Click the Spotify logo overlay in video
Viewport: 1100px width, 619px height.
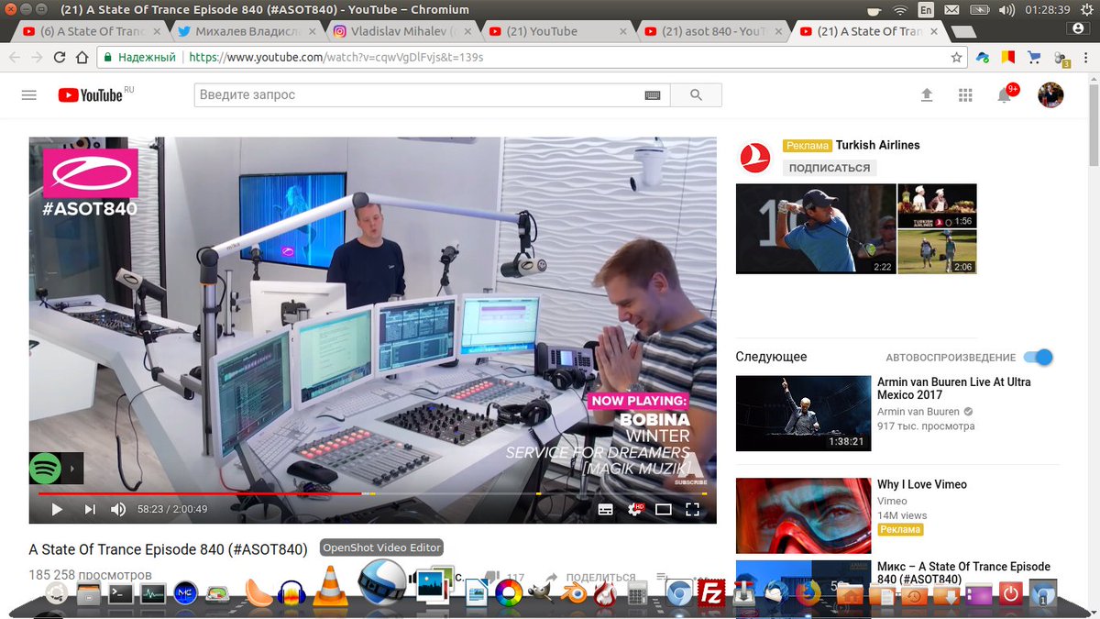click(x=46, y=469)
